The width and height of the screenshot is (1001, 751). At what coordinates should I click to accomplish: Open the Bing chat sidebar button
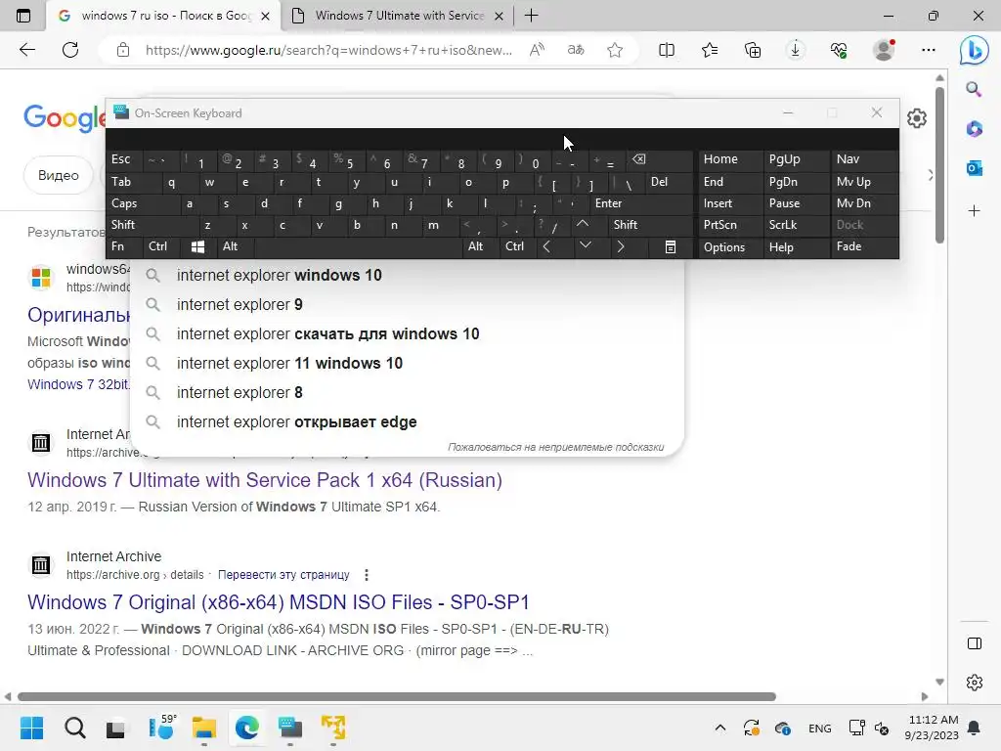pos(975,51)
